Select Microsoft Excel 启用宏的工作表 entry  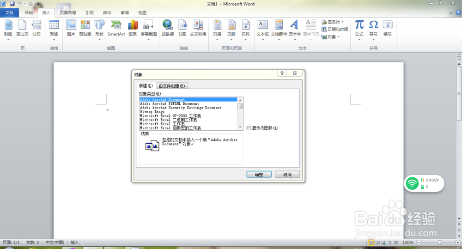(x=188, y=128)
